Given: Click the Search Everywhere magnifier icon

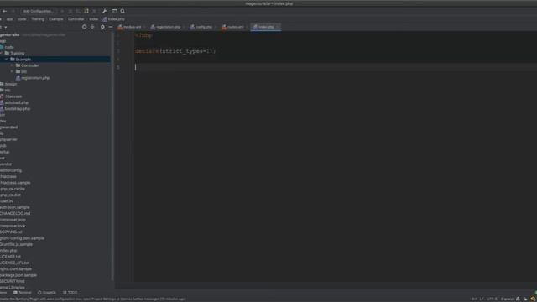Looking at the screenshot, I should (123, 11).
